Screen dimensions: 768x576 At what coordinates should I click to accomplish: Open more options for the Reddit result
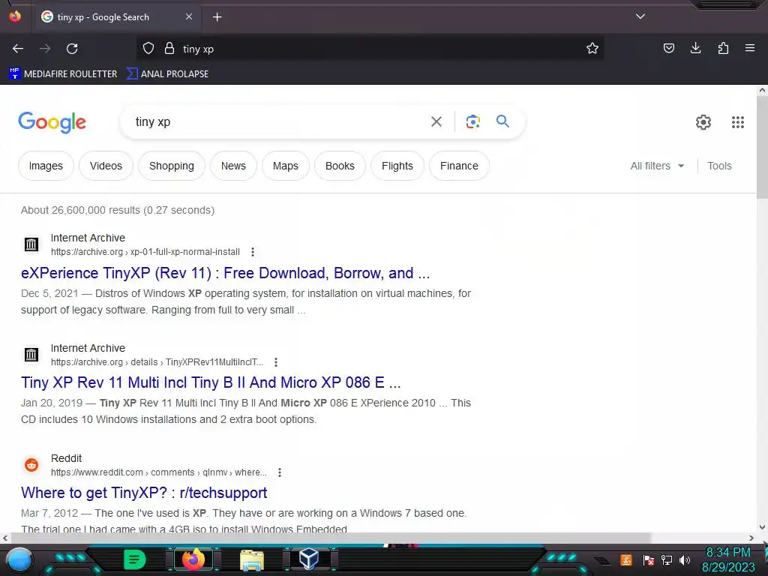tap(280, 472)
